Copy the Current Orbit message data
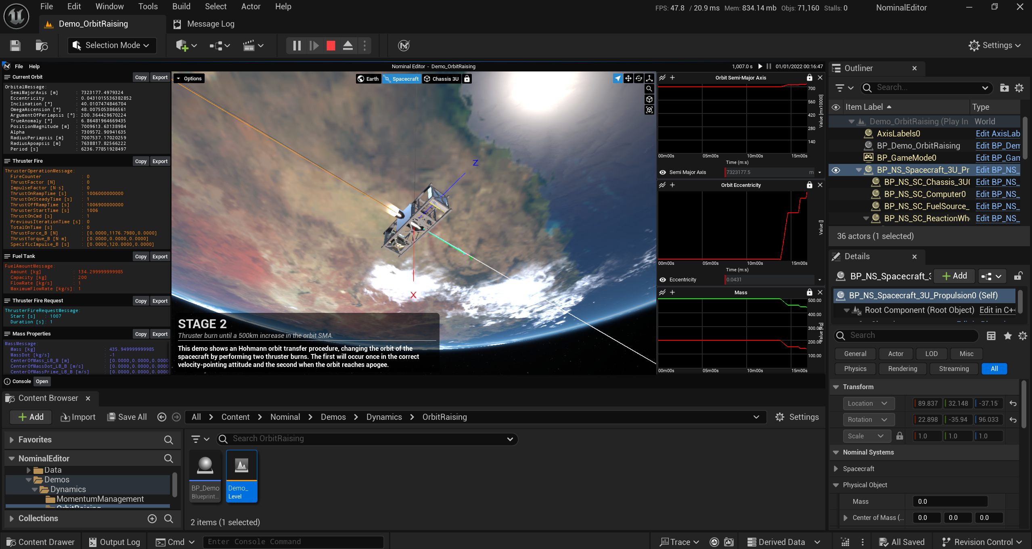Screen dimensions: 1032x549 click(141, 78)
